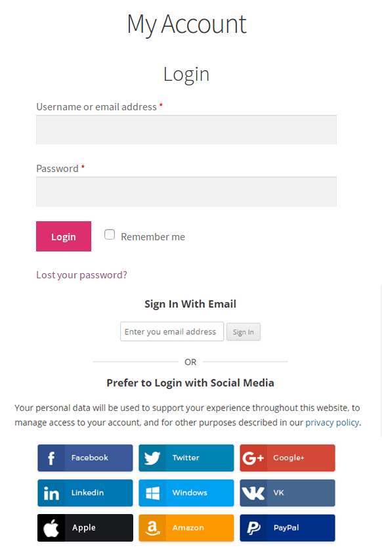Sign in using the Twitter button

click(x=186, y=458)
